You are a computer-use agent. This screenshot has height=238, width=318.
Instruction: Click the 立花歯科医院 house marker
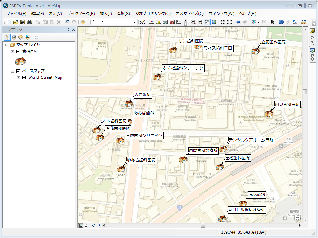[256, 51]
